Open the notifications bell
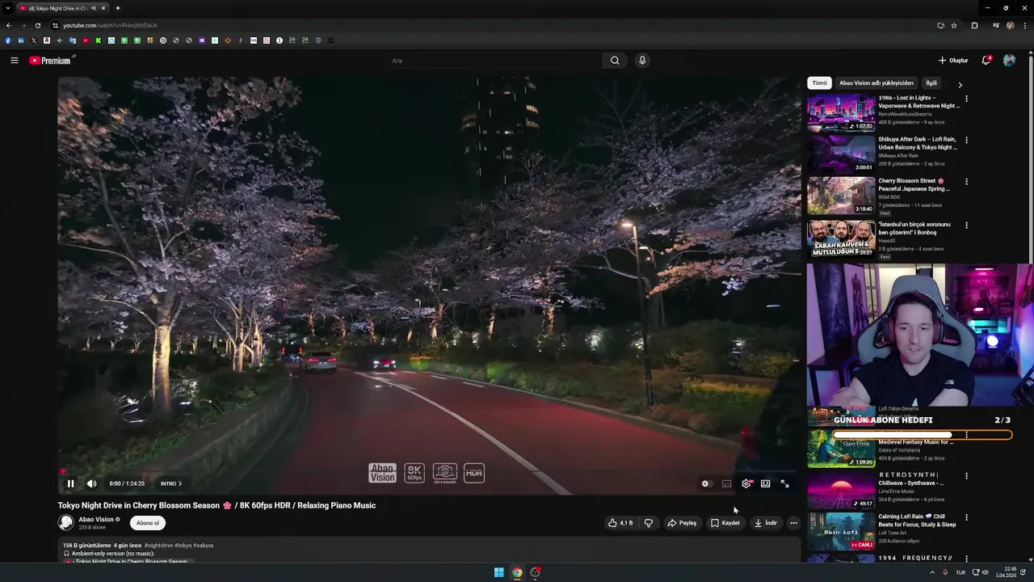Viewport: 1034px width, 582px height. tap(986, 61)
